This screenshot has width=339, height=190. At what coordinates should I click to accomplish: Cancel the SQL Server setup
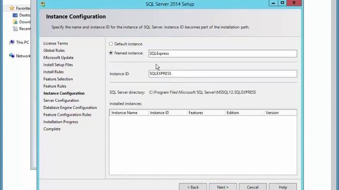(x=253, y=187)
